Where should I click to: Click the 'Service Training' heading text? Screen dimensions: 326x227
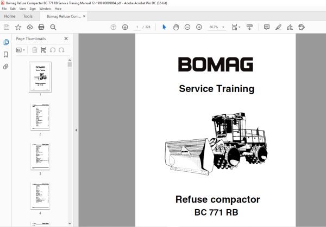pos(216,89)
